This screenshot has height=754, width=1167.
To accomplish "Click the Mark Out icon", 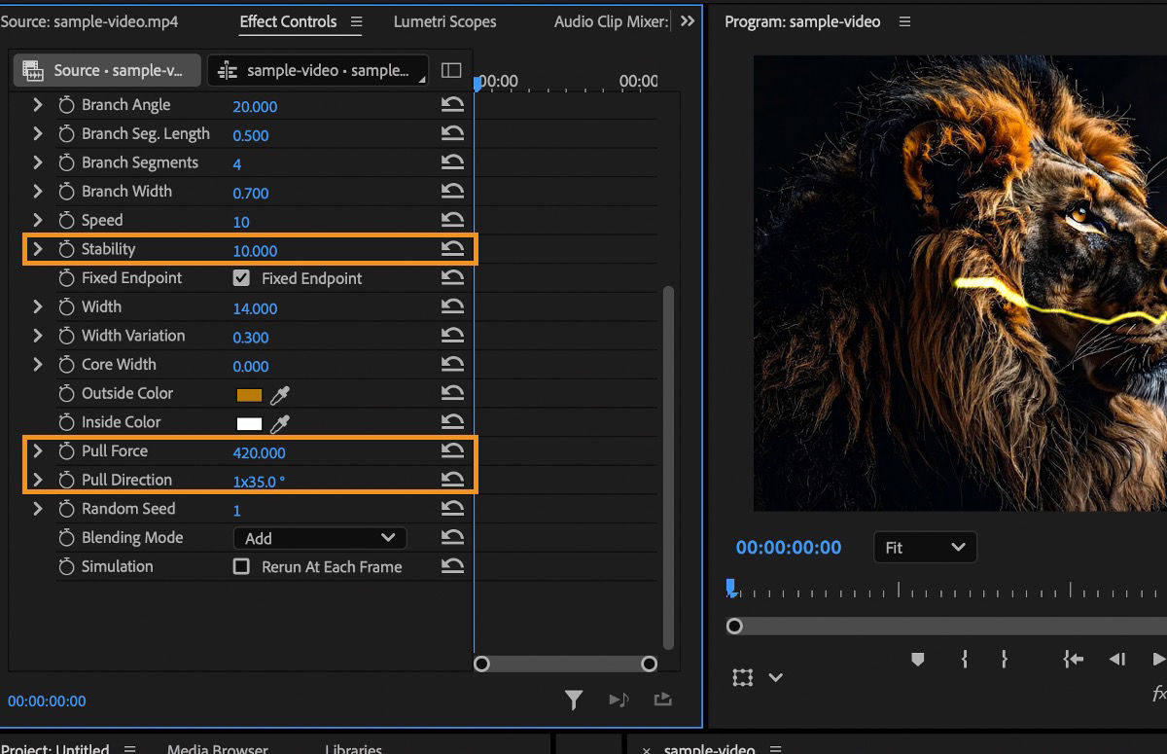I will click(1004, 659).
